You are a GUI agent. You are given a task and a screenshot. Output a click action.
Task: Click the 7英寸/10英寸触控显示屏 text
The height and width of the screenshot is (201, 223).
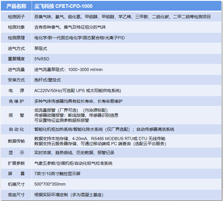[x=57, y=174]
